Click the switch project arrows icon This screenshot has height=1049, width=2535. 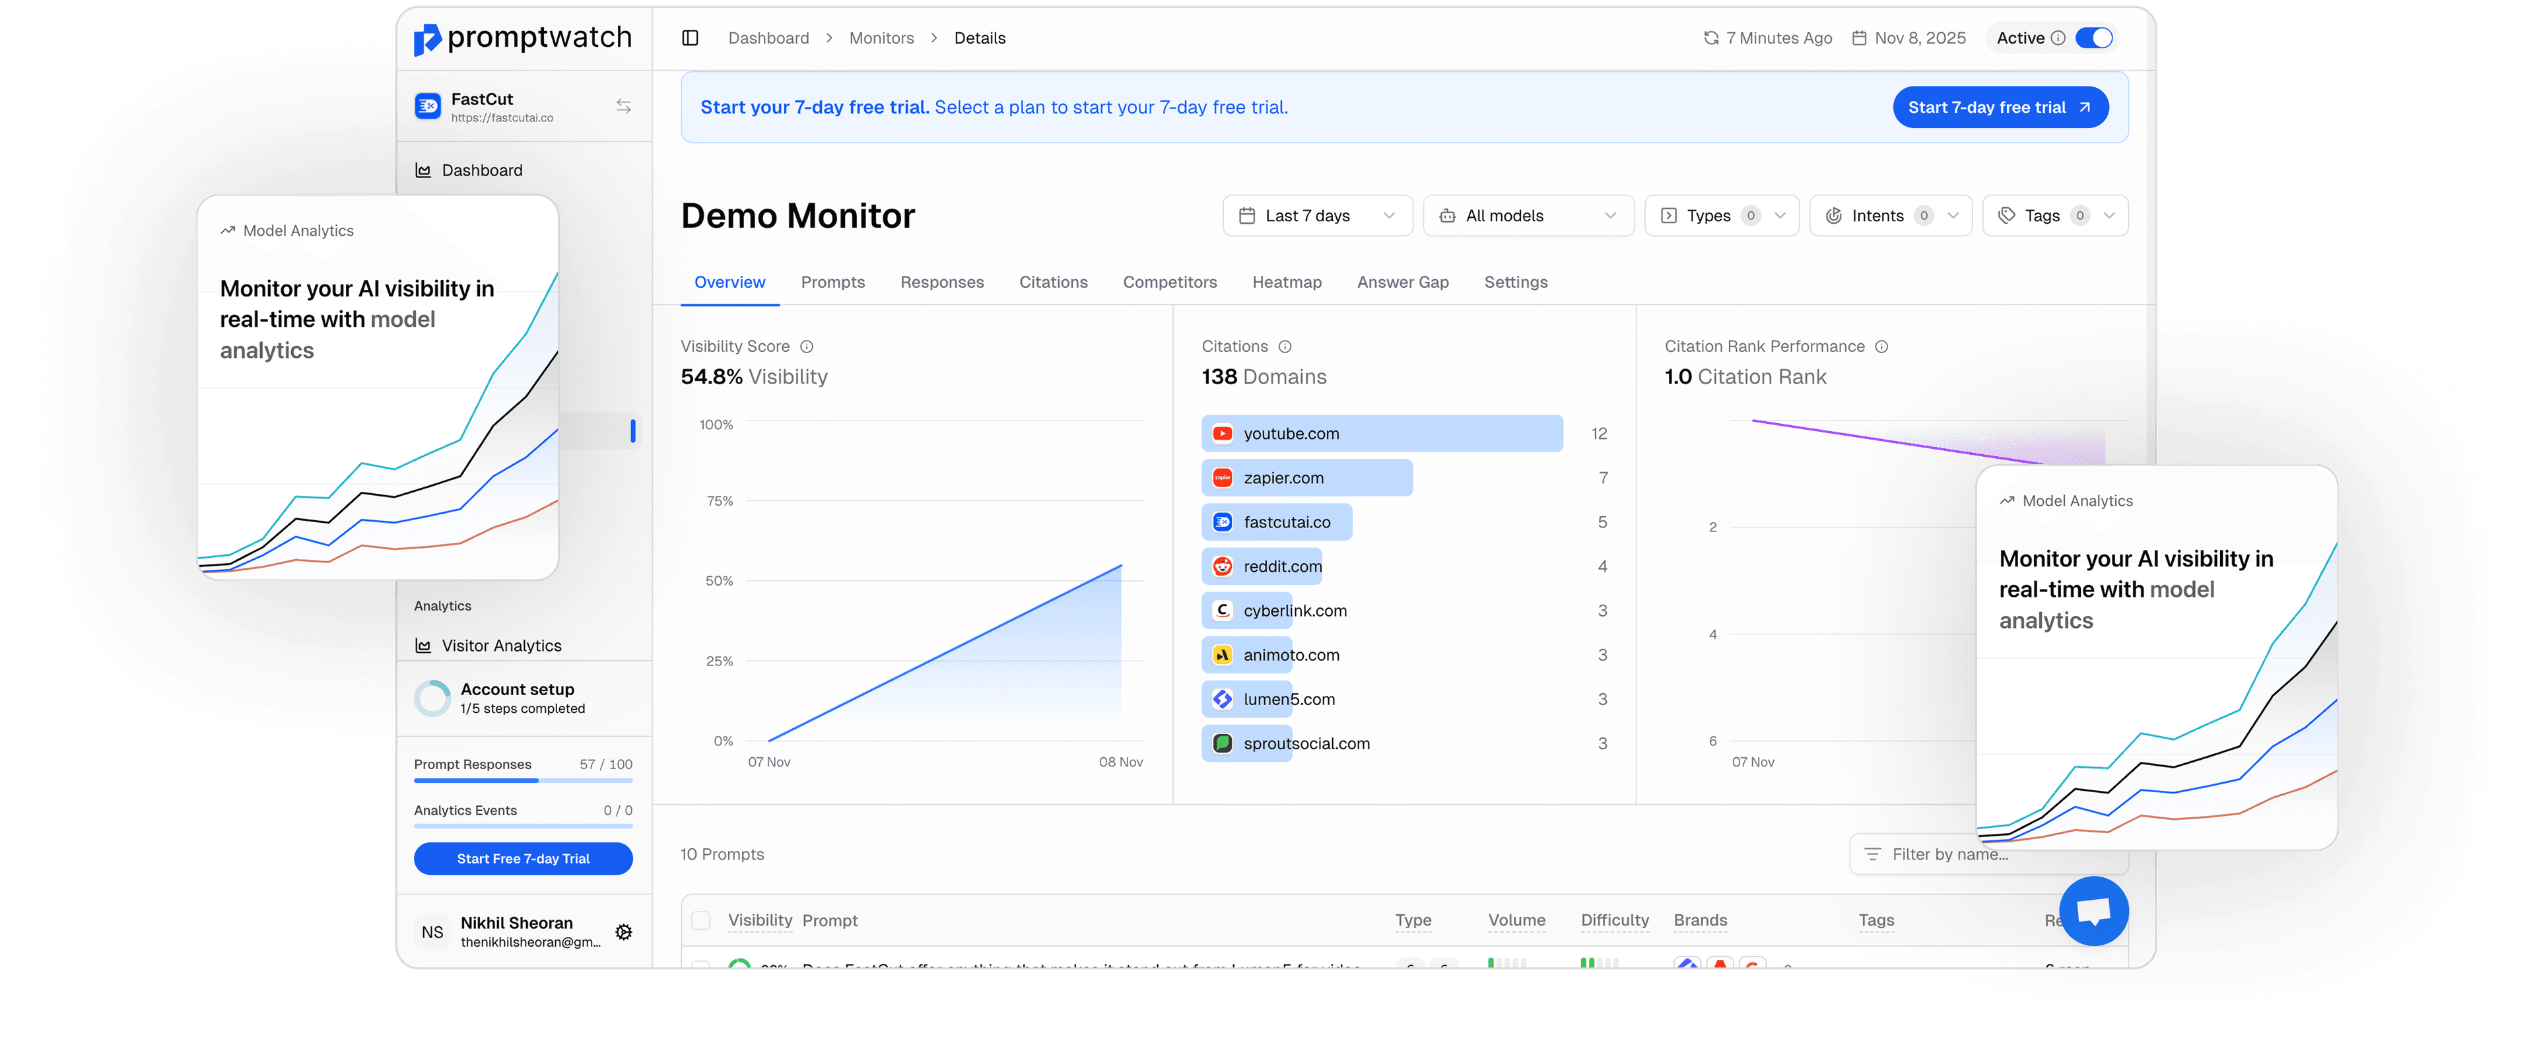[623, 106]
